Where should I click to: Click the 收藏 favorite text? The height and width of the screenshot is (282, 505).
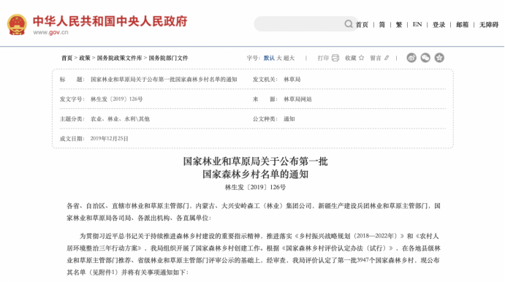(x=350, y=58)
